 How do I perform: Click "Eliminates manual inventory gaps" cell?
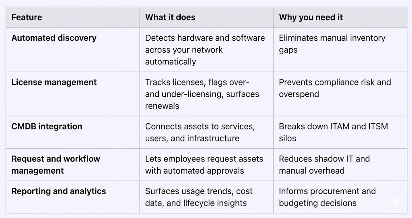click(332, 44)
